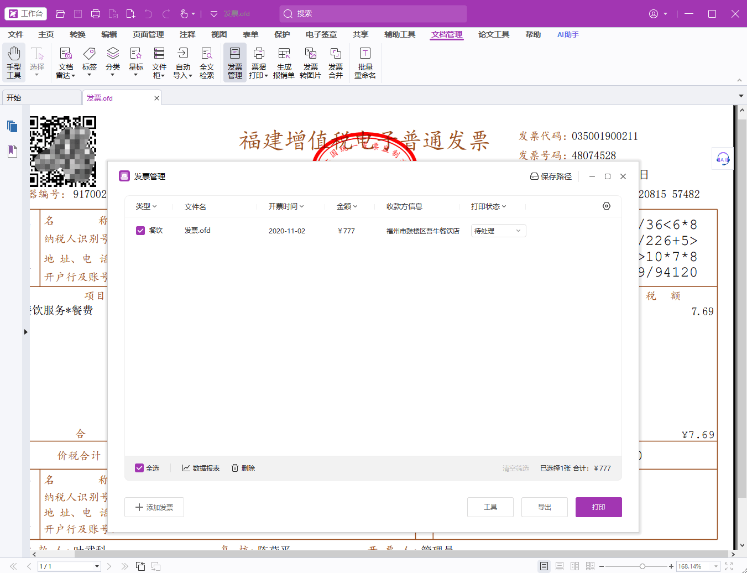Click the 删除 button in dialog

243,468
